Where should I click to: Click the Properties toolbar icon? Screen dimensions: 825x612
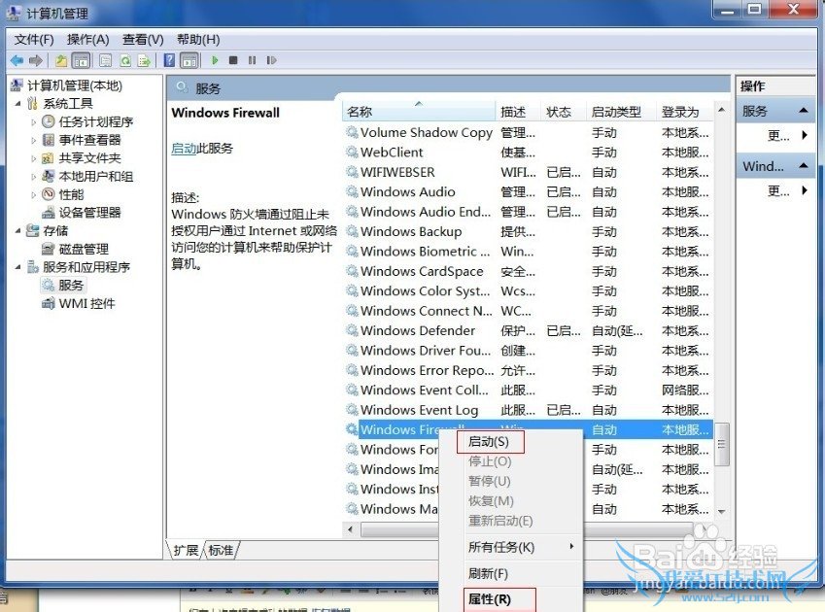point(105,60)
